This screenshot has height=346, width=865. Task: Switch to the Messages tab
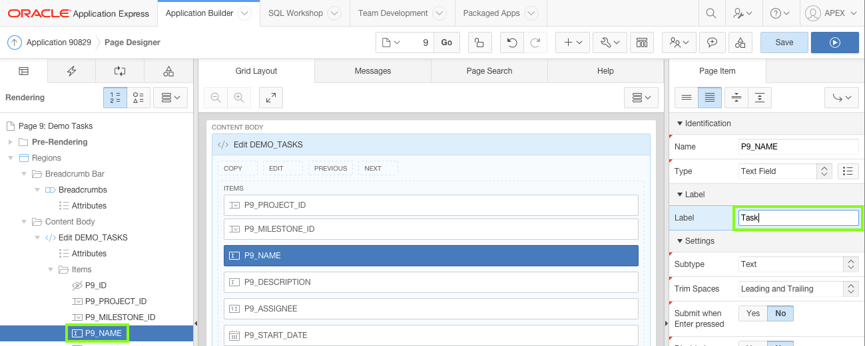pos(373,71)
